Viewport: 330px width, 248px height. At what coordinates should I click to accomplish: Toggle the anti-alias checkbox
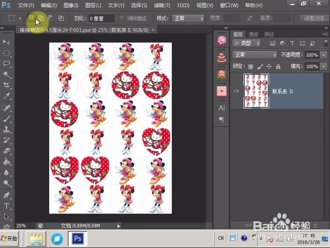121,18
